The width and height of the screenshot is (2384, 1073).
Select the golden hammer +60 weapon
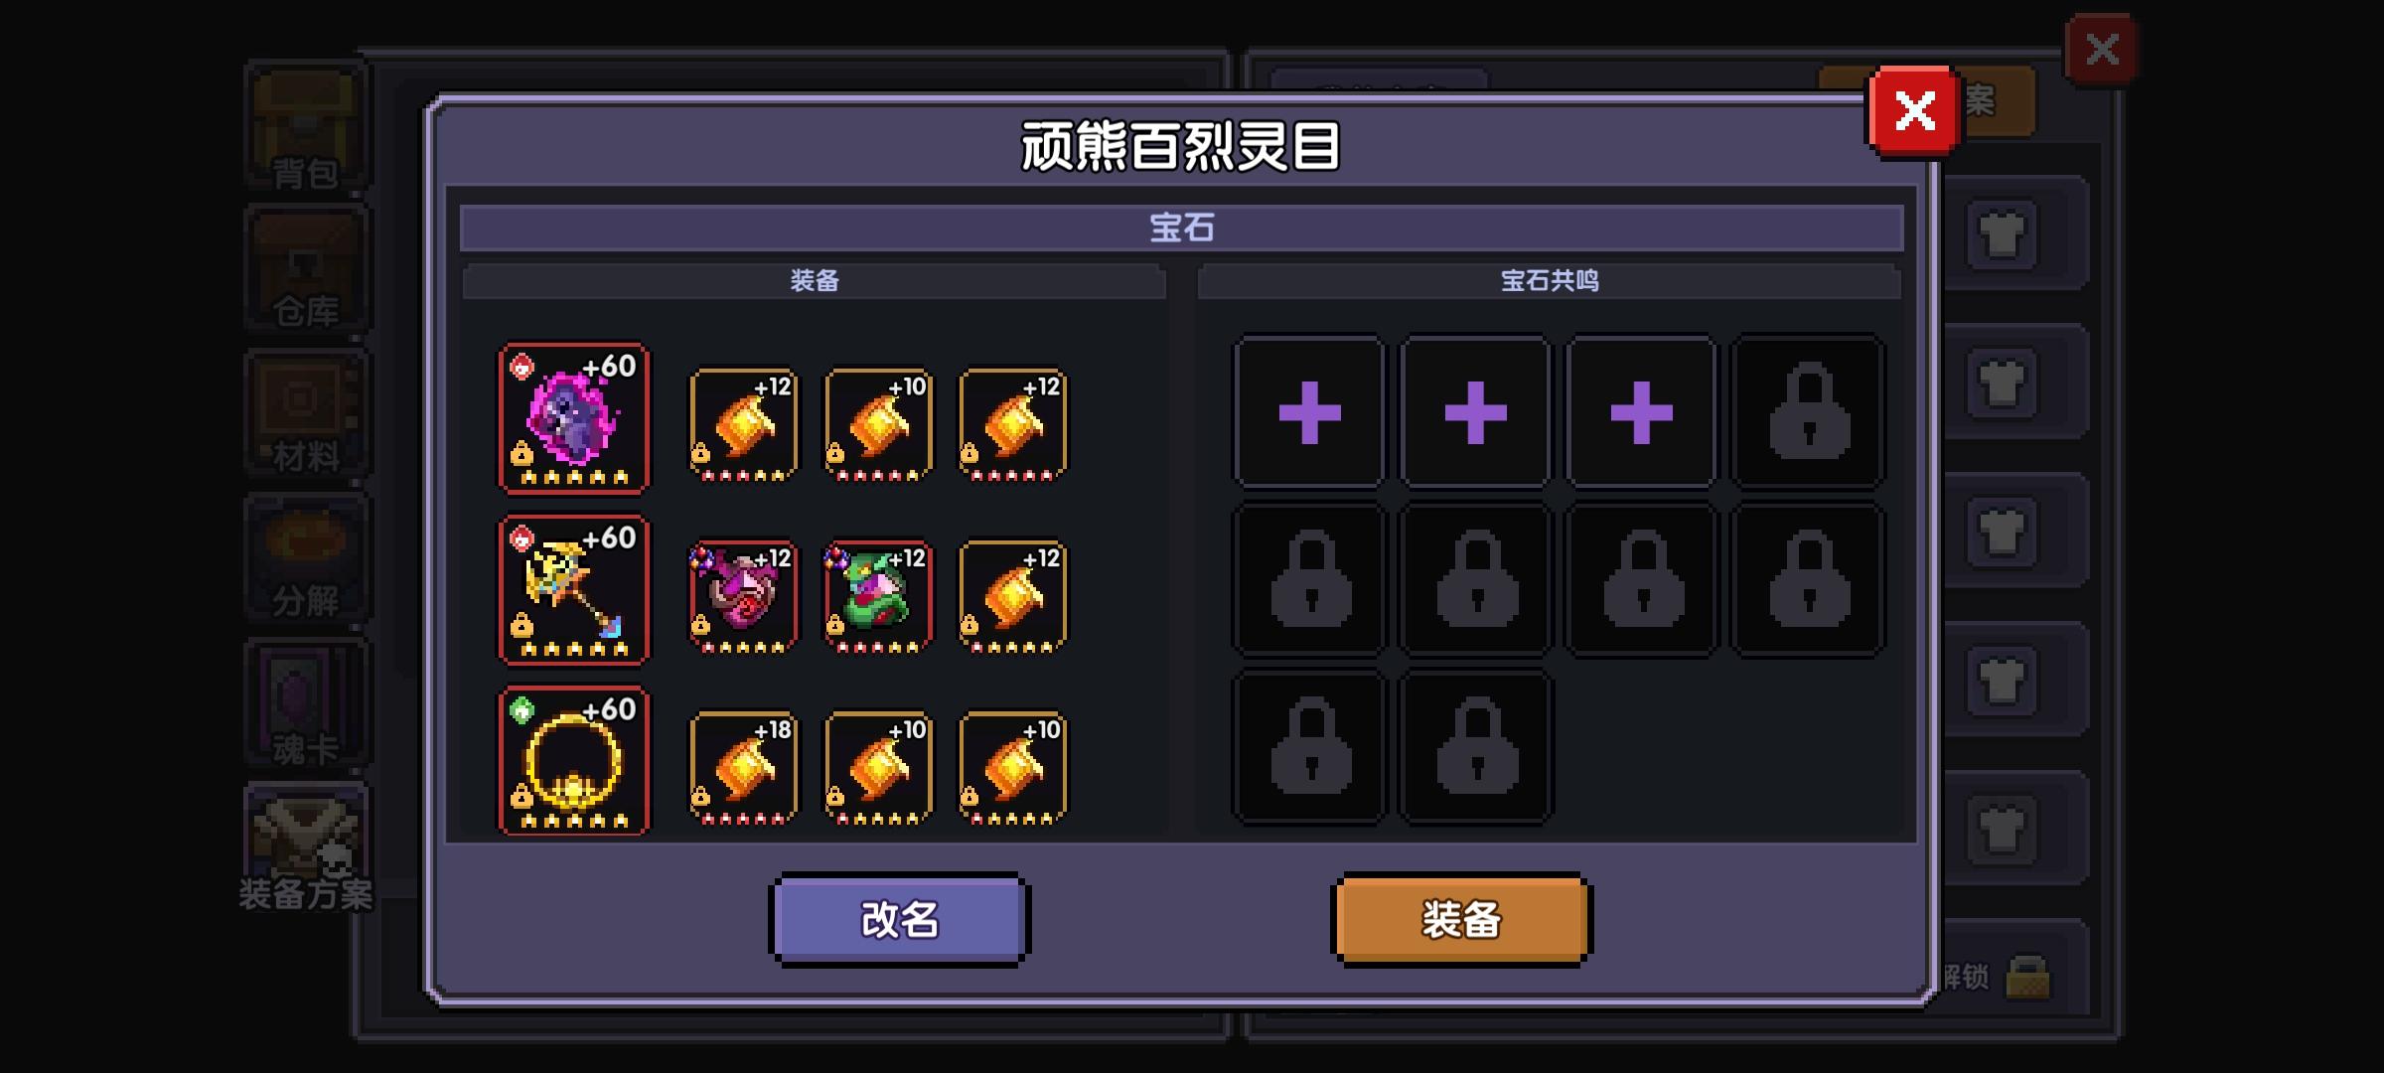pos(573,590)
